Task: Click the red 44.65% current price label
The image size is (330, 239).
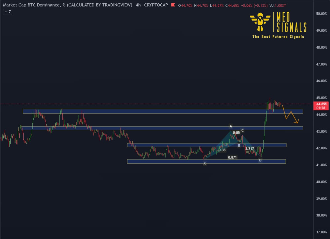Action: coord(322,104)
